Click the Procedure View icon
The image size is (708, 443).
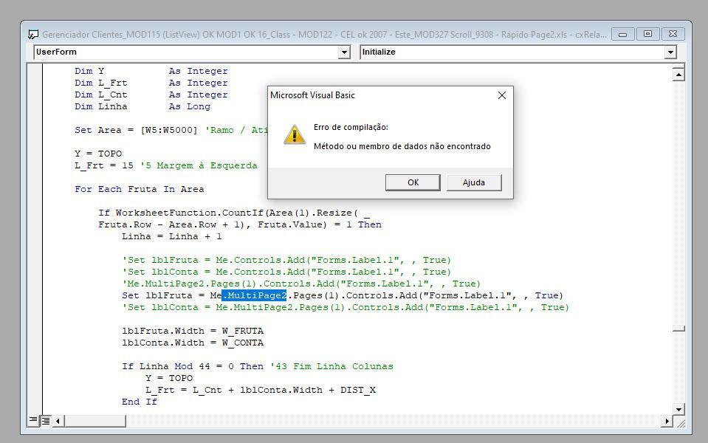click(x=33, y=420)
